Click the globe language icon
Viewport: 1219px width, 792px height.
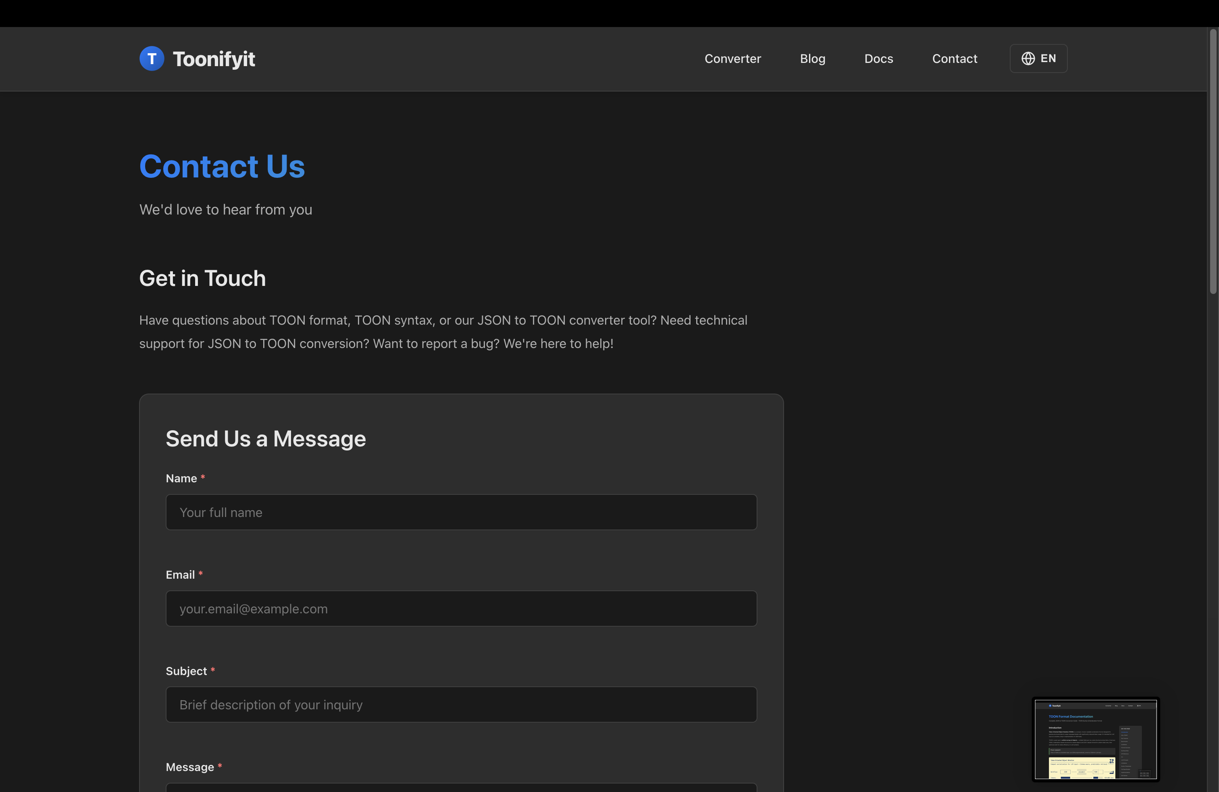tap(1029, 58)
